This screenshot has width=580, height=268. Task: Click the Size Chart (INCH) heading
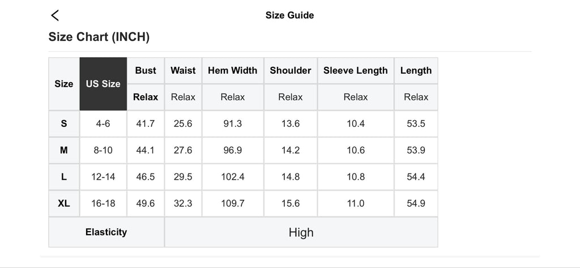click(99, 37)
